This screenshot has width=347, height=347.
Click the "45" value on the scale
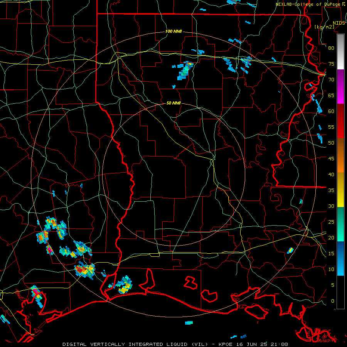331,159
